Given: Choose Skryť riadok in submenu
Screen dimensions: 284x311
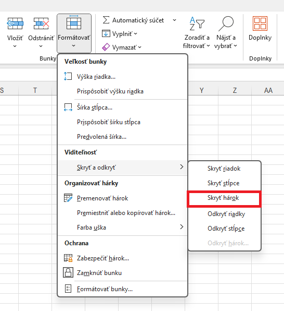Looking at the screenshot, I should click(x=225, y=169).
